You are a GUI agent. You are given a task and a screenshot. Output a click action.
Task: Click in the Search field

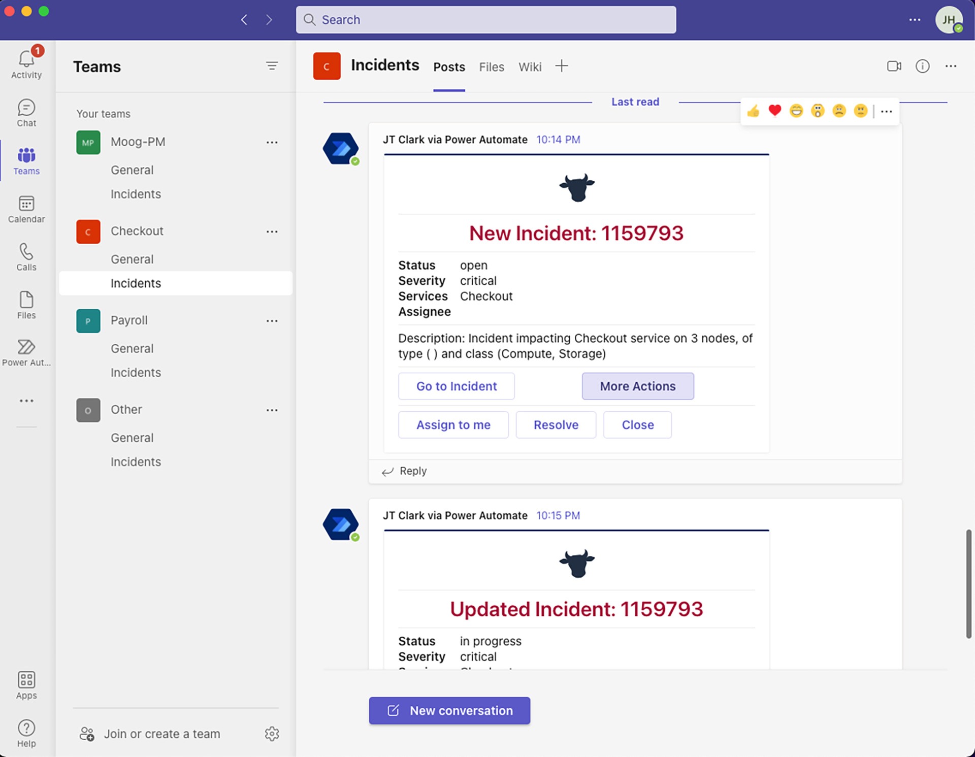point(486,20)
